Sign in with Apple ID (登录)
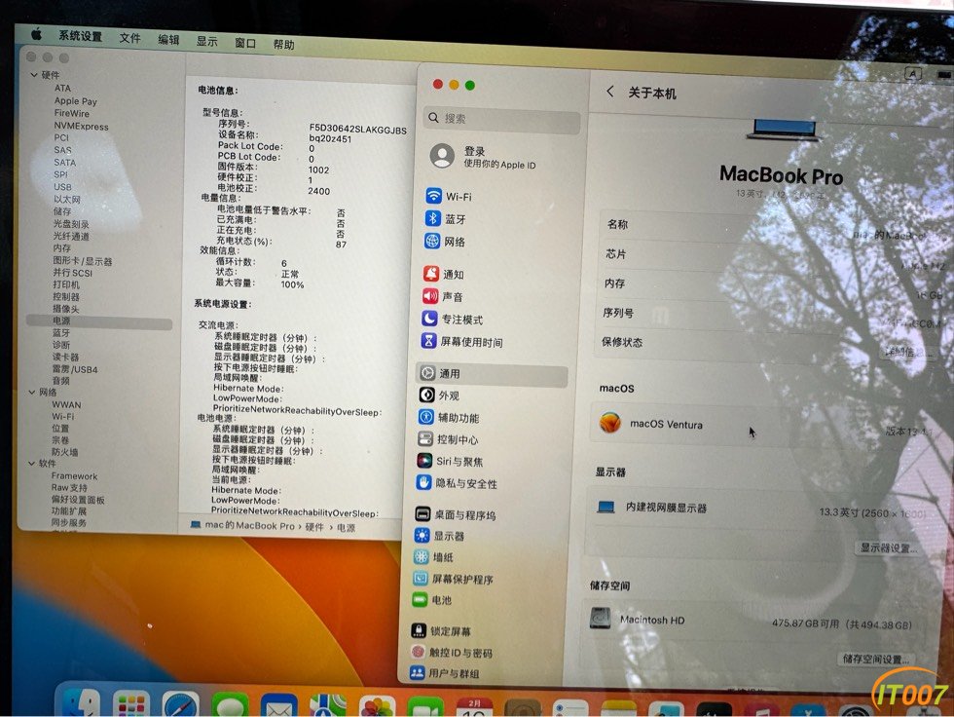This screenshot has width=954, height=717. [x=483, y=157]
